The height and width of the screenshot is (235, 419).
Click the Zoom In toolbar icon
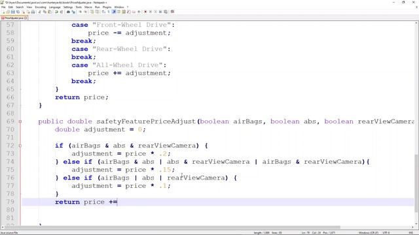[80, 12]
